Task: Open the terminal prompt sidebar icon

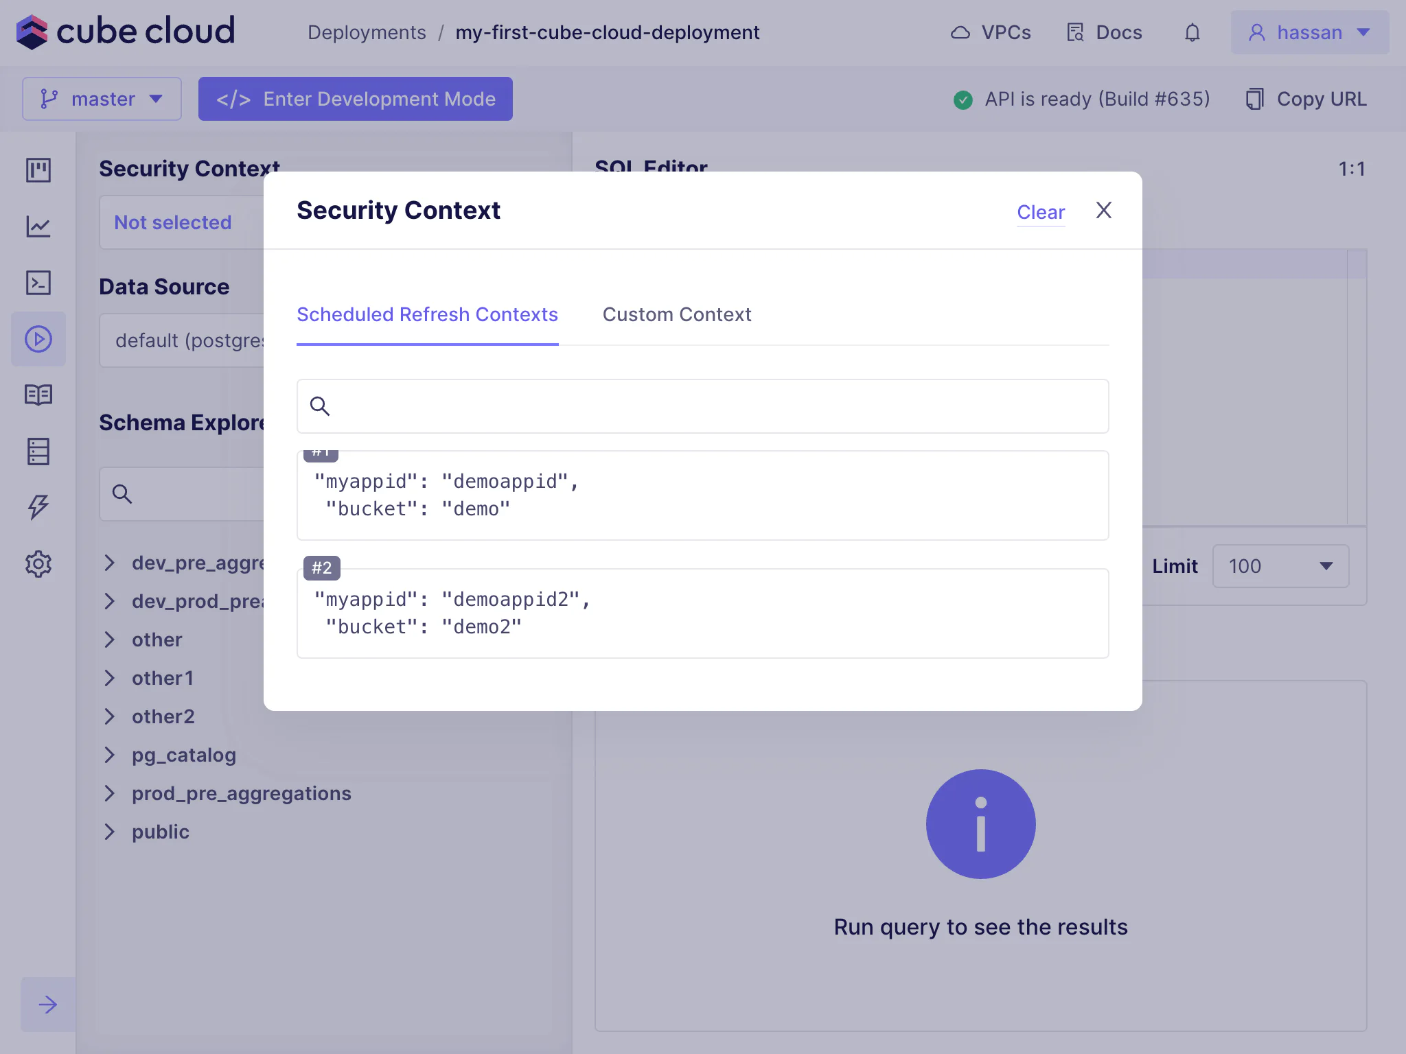Action: (x=38, y=283)
